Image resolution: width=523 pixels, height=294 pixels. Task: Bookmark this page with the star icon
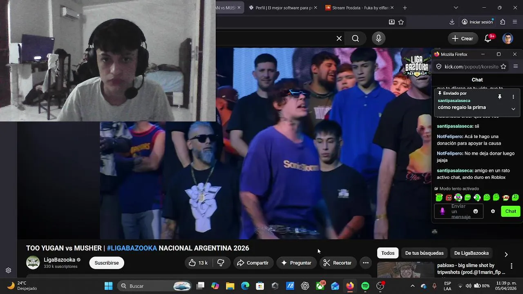(x=401, y=22)
